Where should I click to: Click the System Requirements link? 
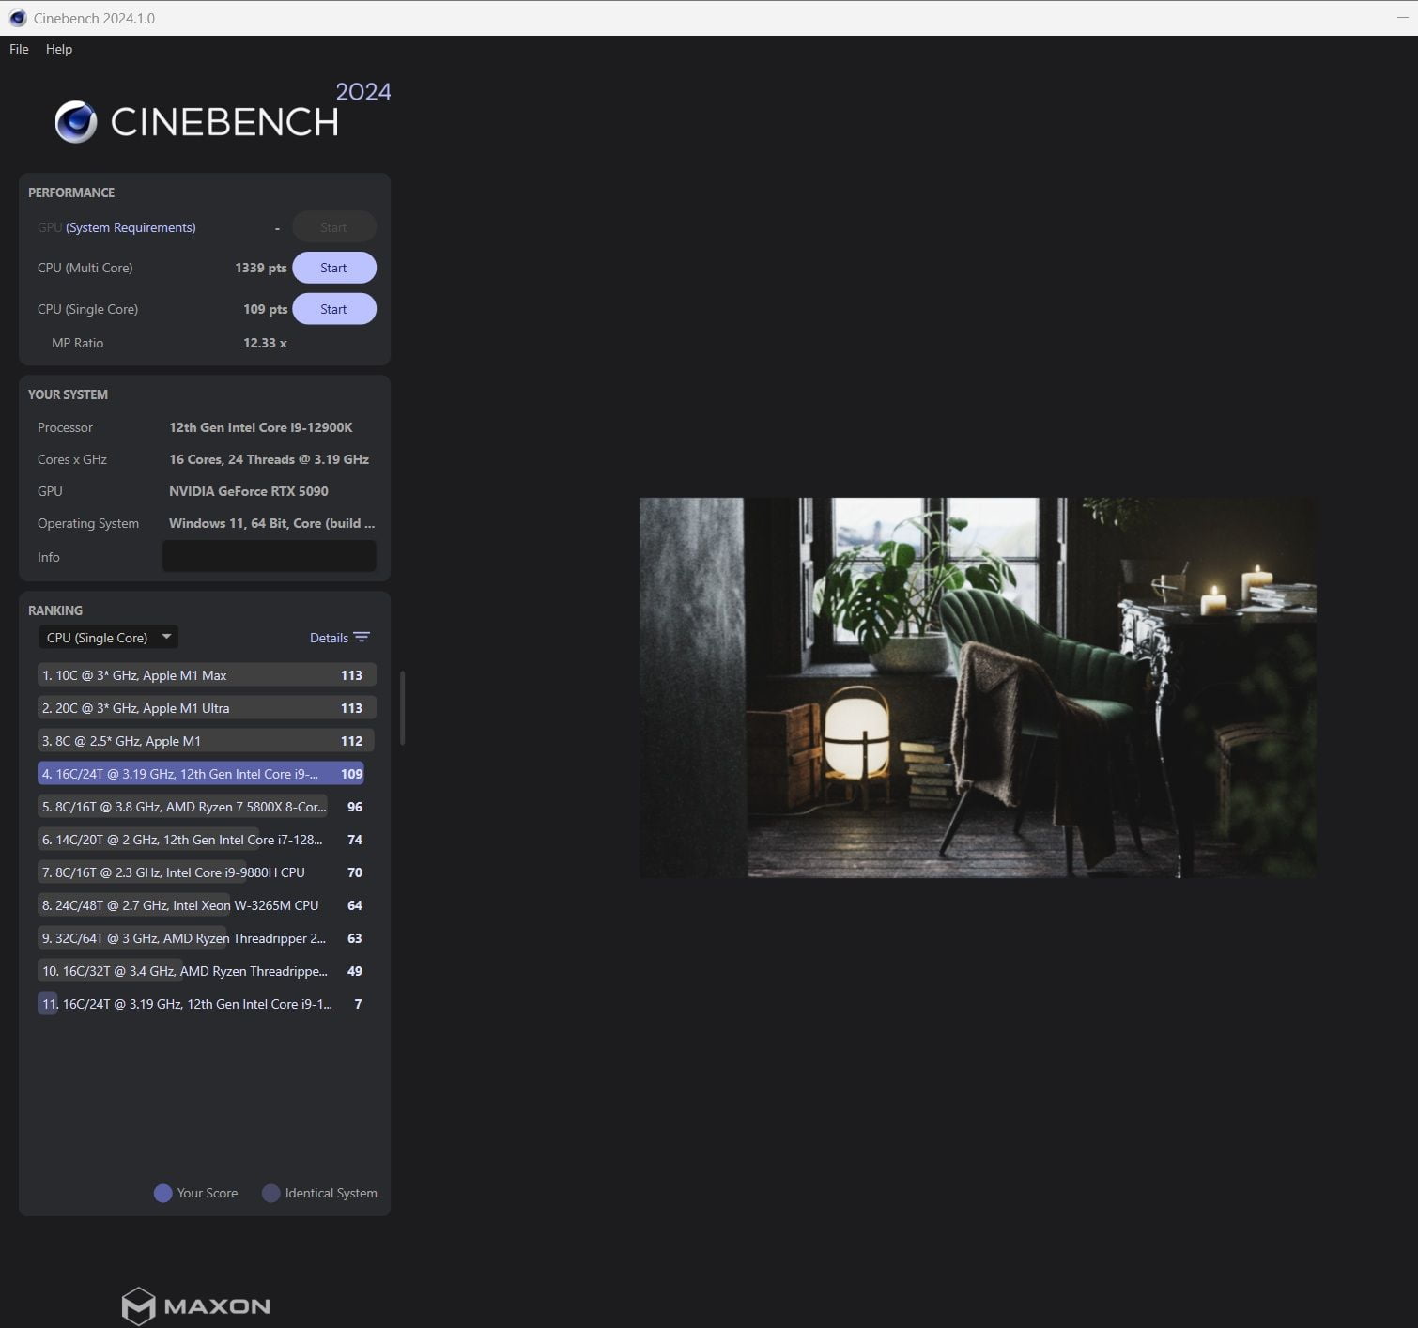(x=131, y=227)
